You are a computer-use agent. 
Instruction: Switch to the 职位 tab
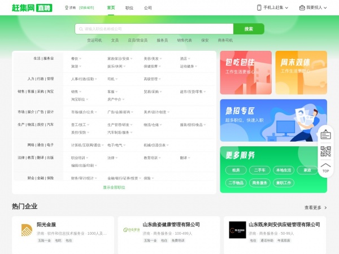(129, 8)
